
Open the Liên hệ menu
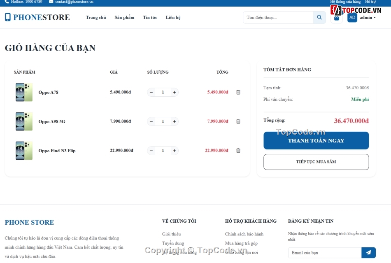point(173,17)
